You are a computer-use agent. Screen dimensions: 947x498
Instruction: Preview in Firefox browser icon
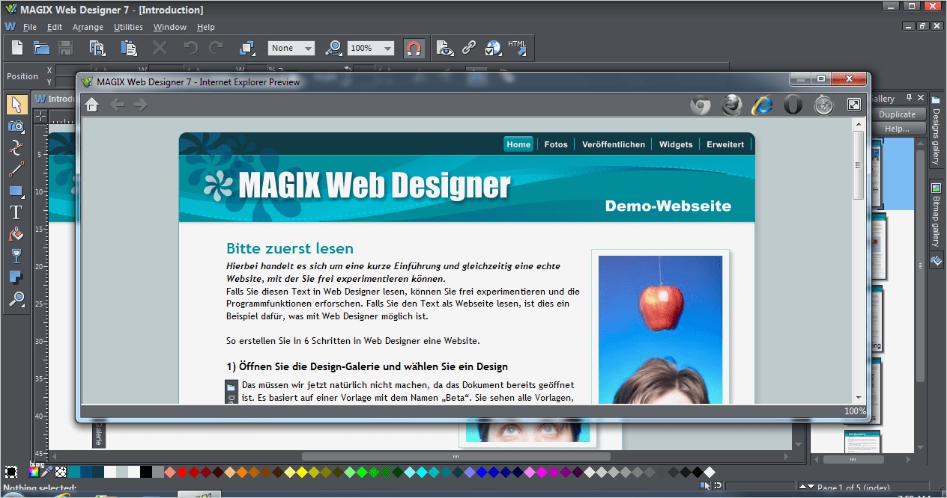pos(732,105)
